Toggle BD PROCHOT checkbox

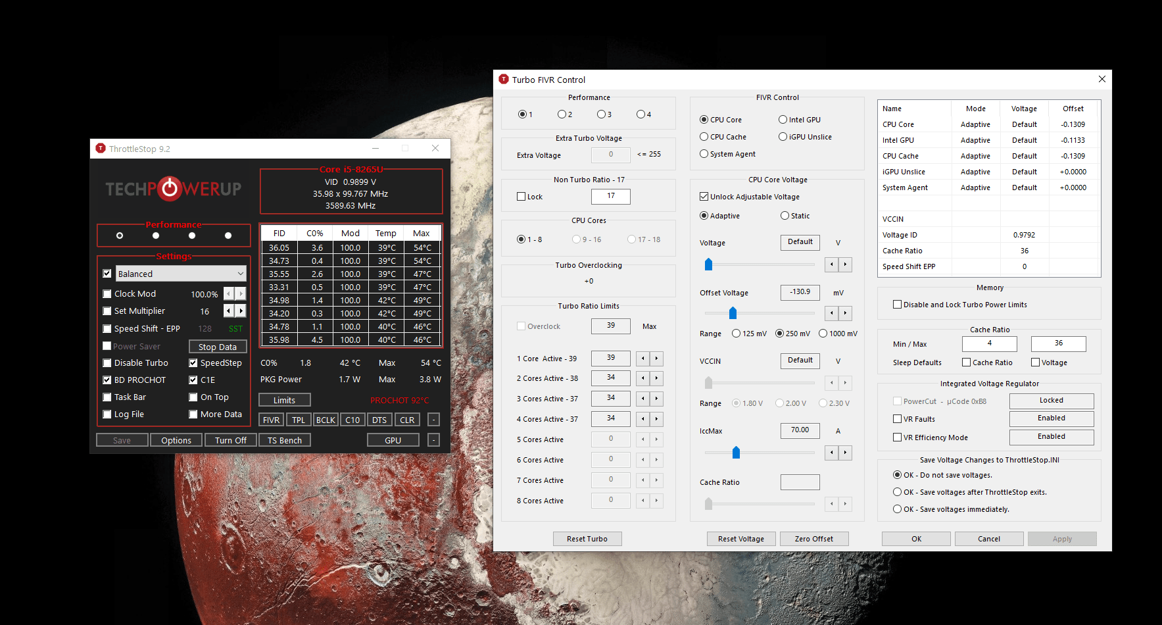107,380
